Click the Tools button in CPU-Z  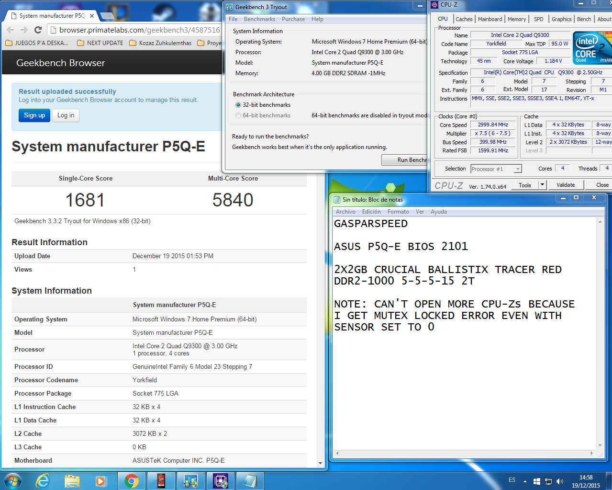(x=525, y=185)
